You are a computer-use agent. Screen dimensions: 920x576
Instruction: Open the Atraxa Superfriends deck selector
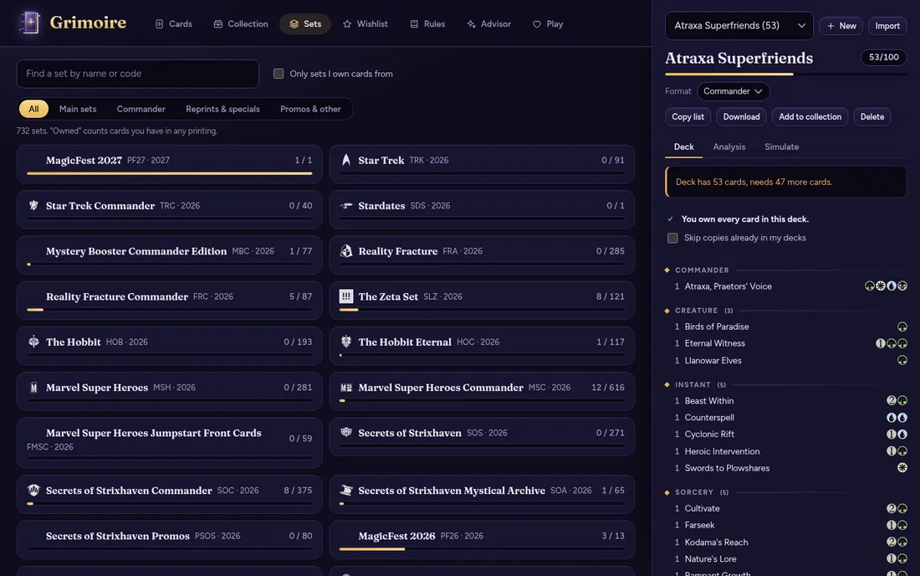click(x=739, y=26)
